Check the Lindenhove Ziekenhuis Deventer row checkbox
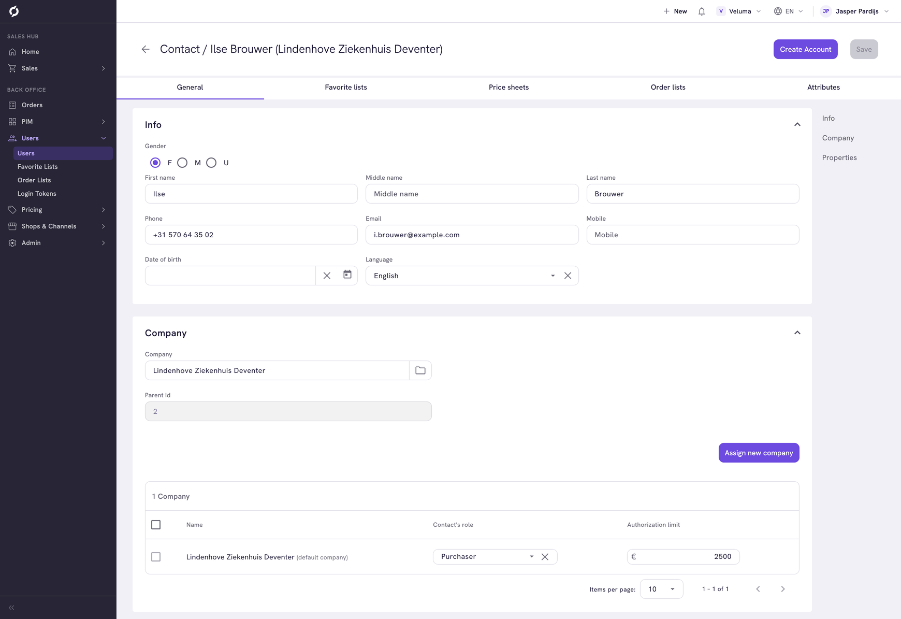This screenshot has height=619, width=901. pos(156,557)
